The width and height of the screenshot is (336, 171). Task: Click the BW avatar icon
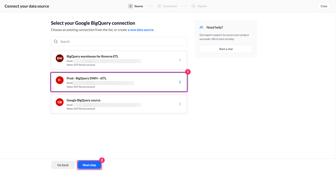click(59, 58)
